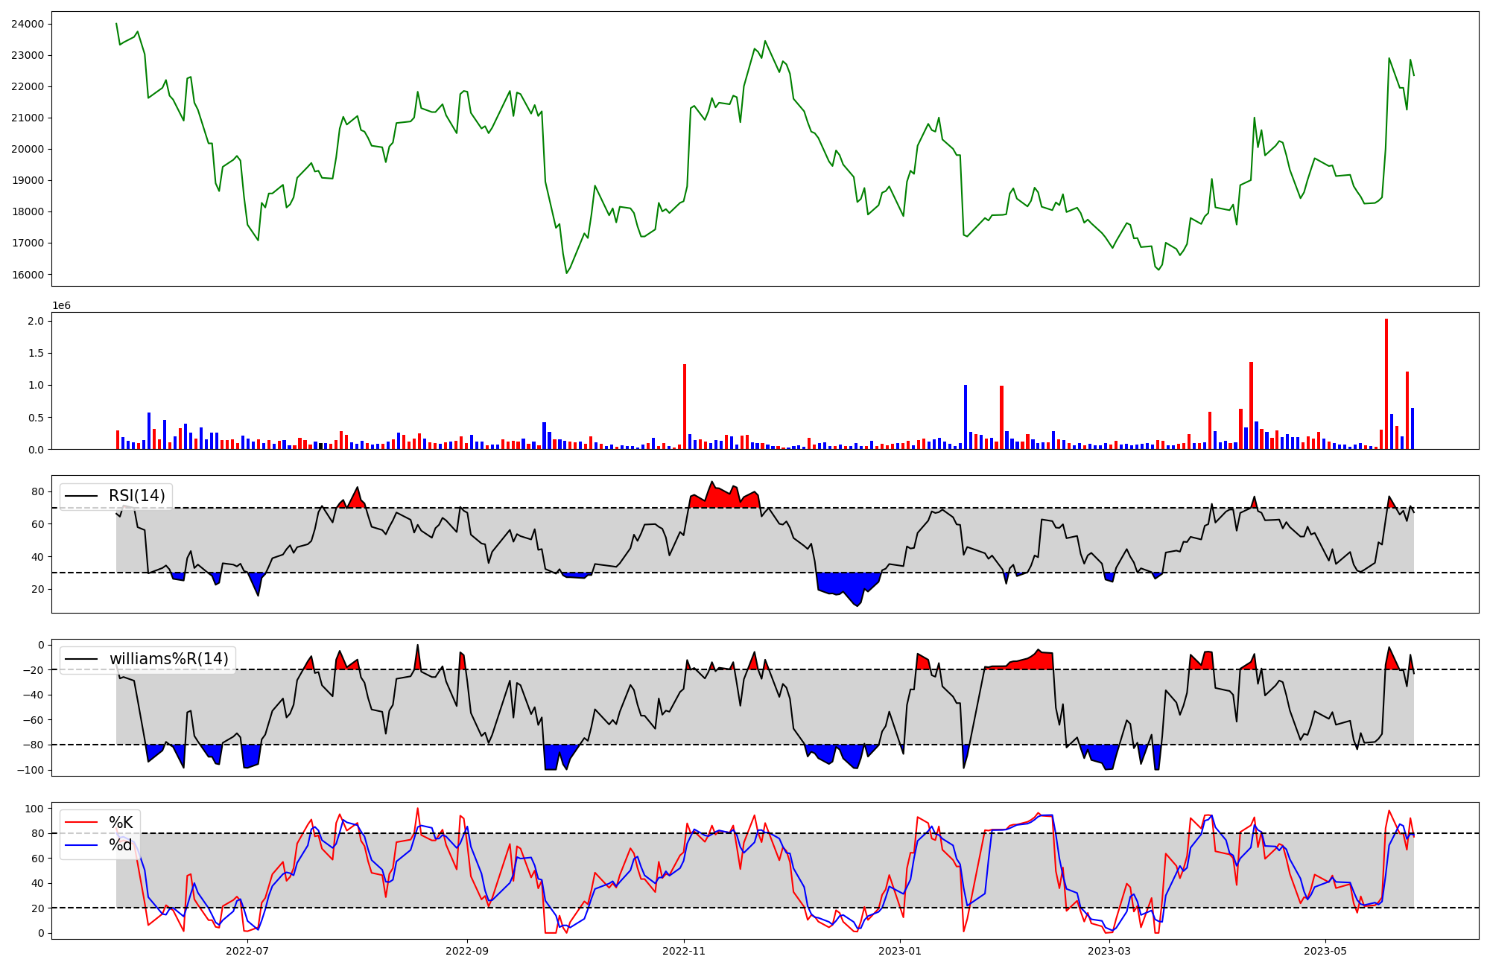Click the tall blue volume bar near 1.0
This screenshot has width=1490, height=968.
(x=966, y=417)
